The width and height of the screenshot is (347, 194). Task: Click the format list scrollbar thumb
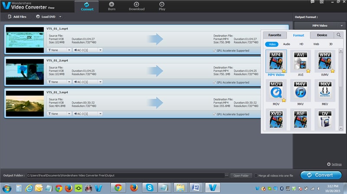pos(341,70)
